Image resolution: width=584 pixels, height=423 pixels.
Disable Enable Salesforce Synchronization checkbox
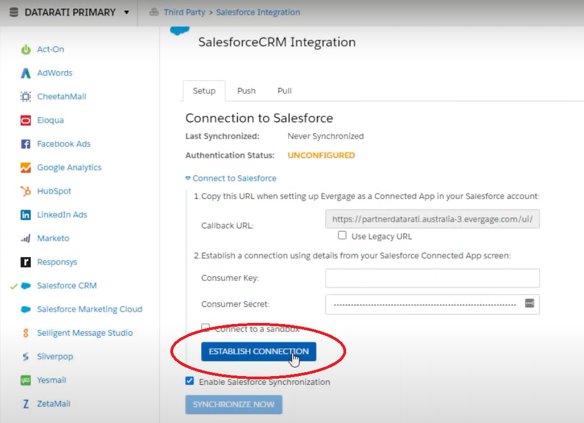pyautogui.click(x=190, y=380)
